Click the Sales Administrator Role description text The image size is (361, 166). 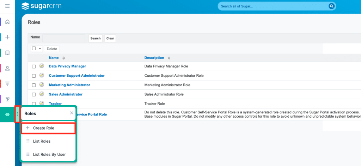pos(164,94)
